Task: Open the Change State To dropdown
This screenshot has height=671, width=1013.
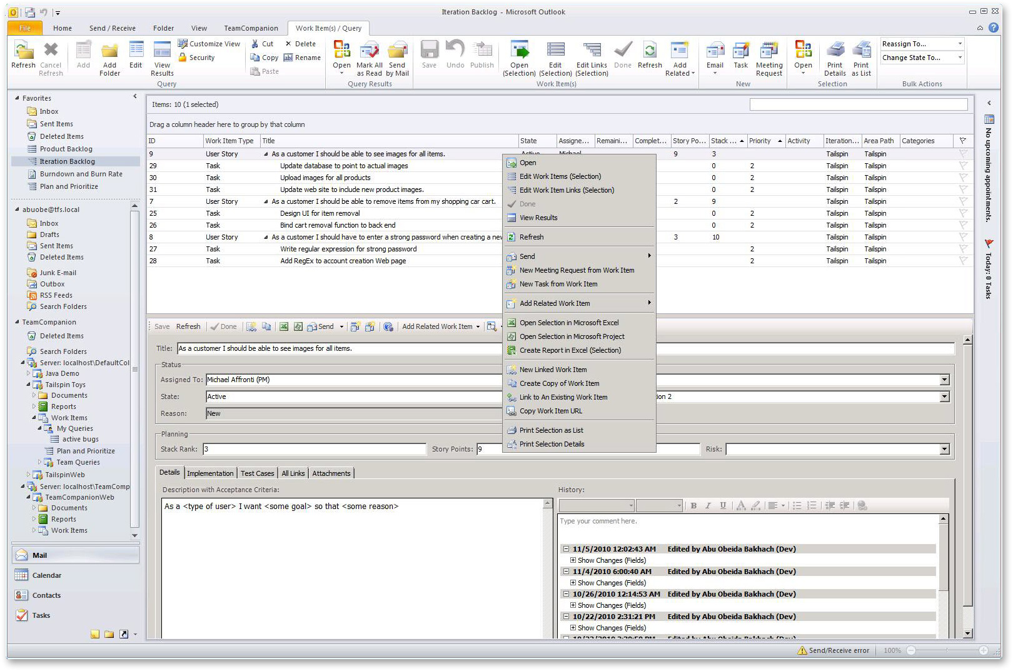Action: (960, 58)
